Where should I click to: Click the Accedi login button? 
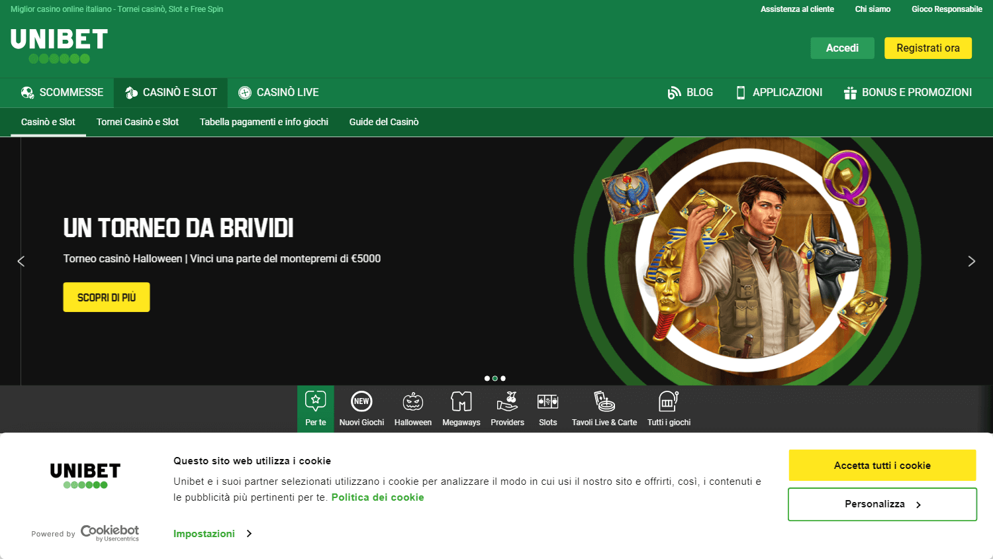tap(842, 48)
